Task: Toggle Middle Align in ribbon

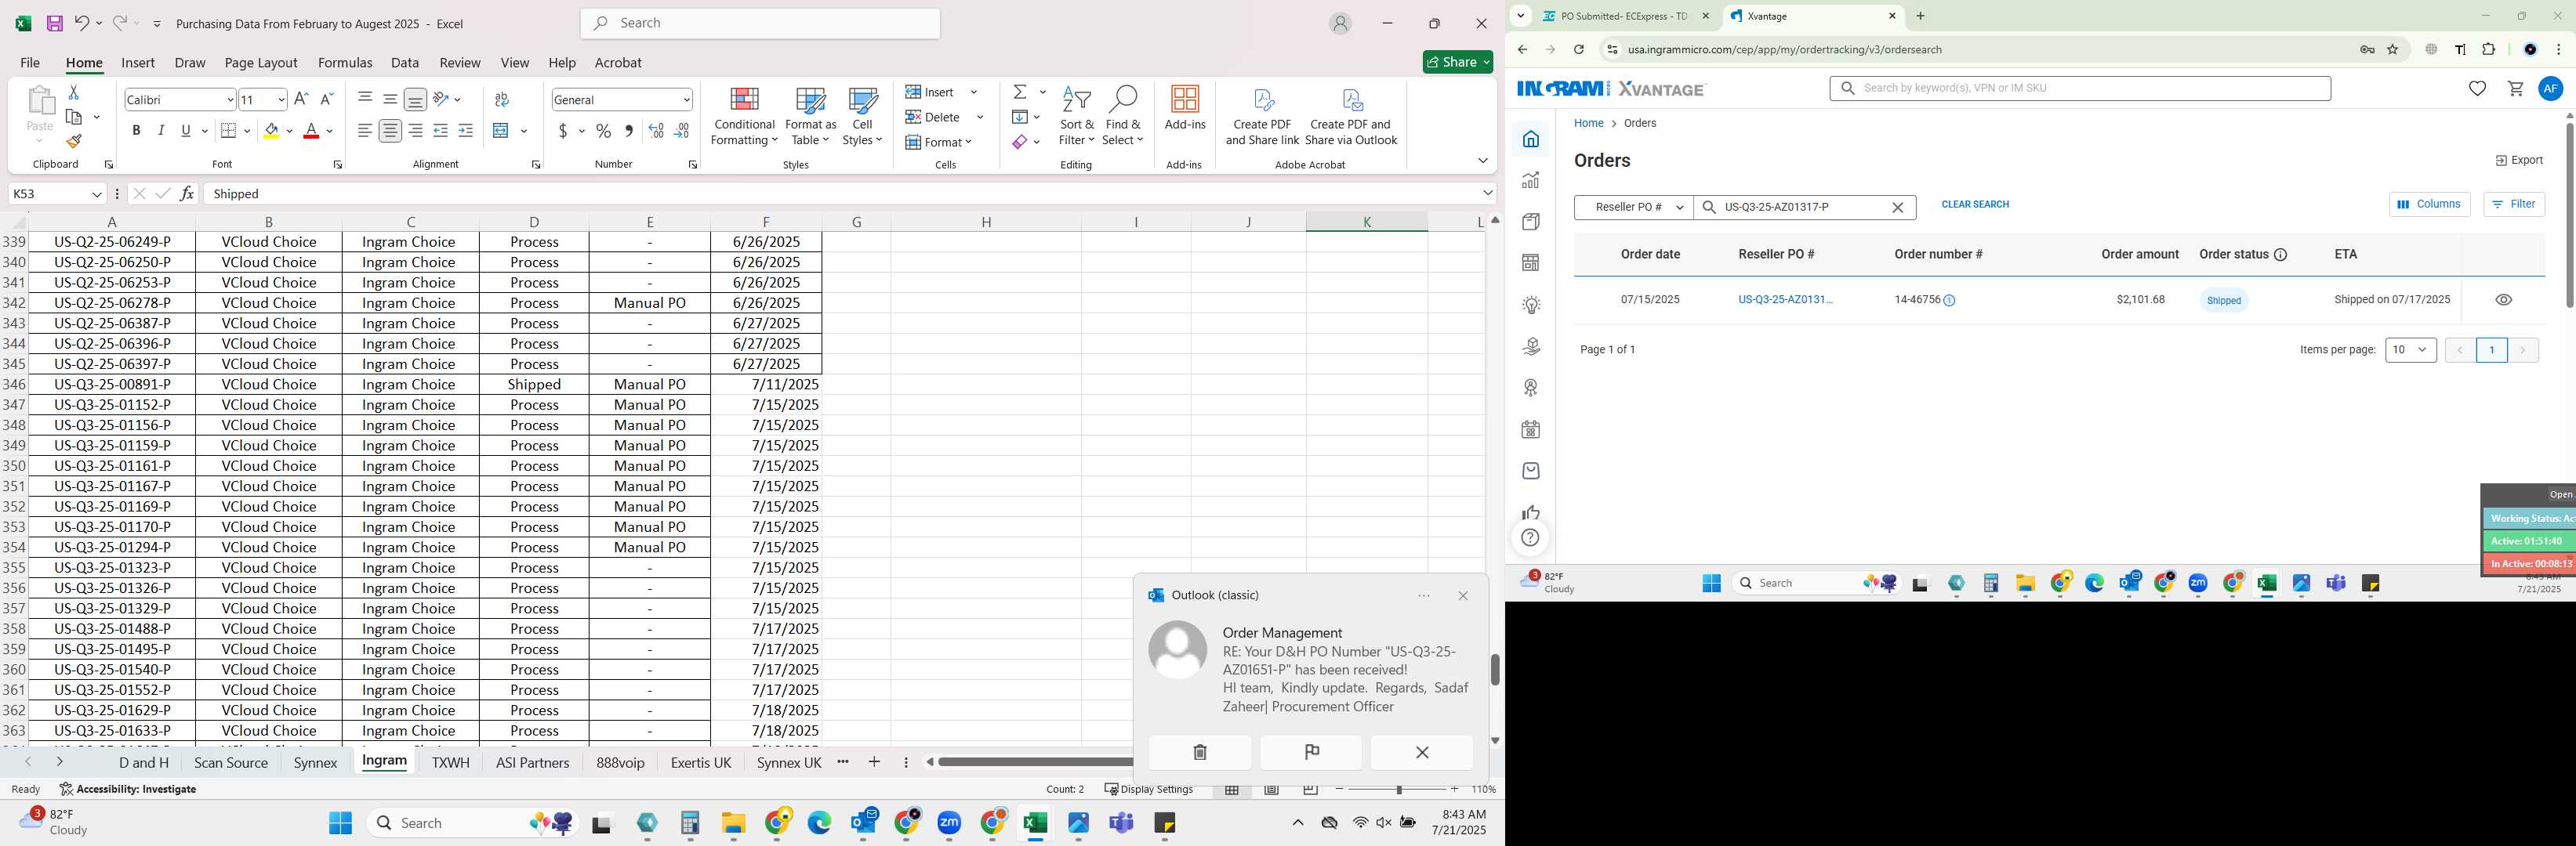Action: pyautogui.click(x=390, y=99)
